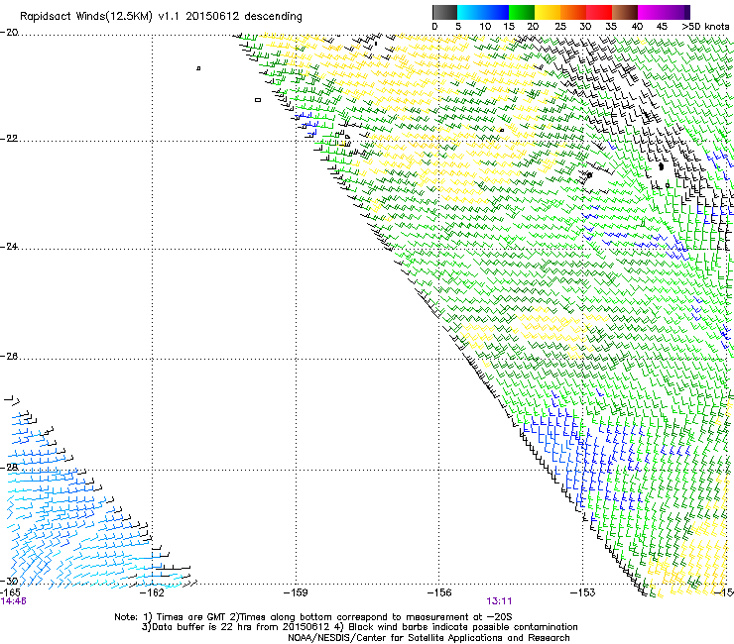Image resolution: width=734 pixels, height=644 pixels.
Task: Click the NOAA/NESDIS credit line
Action: pos(428,638)
